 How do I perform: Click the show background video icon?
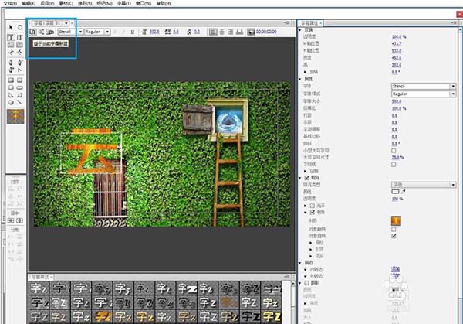[x=251, y=32]
